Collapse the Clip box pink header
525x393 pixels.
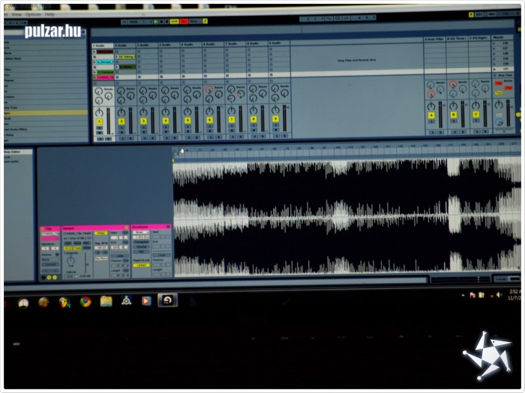tap(49, 228)
